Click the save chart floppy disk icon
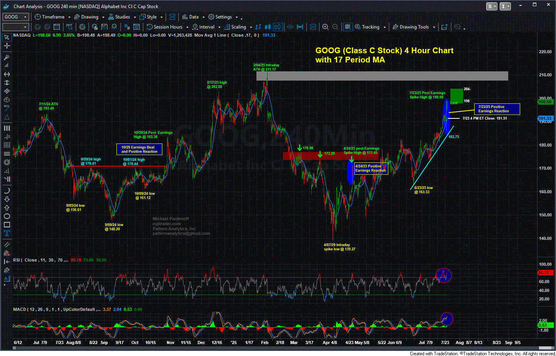The width and height of the screenshot is (556, 356). tap(104, 27)
